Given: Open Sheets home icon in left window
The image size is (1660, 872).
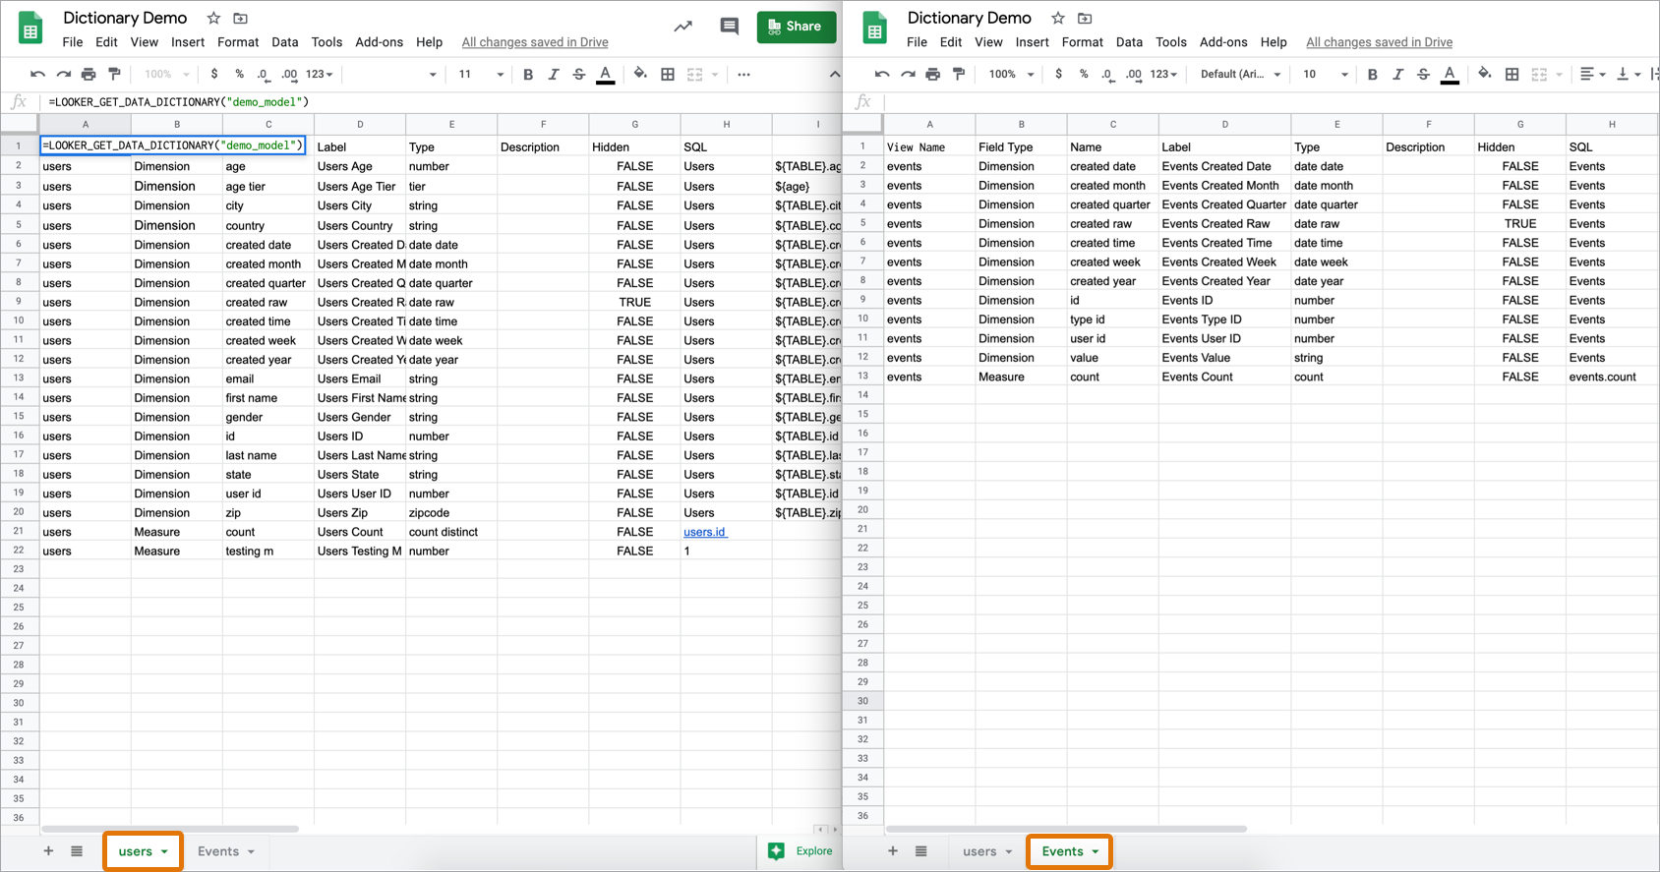Looking at the screenshot, I should point(30,28).
